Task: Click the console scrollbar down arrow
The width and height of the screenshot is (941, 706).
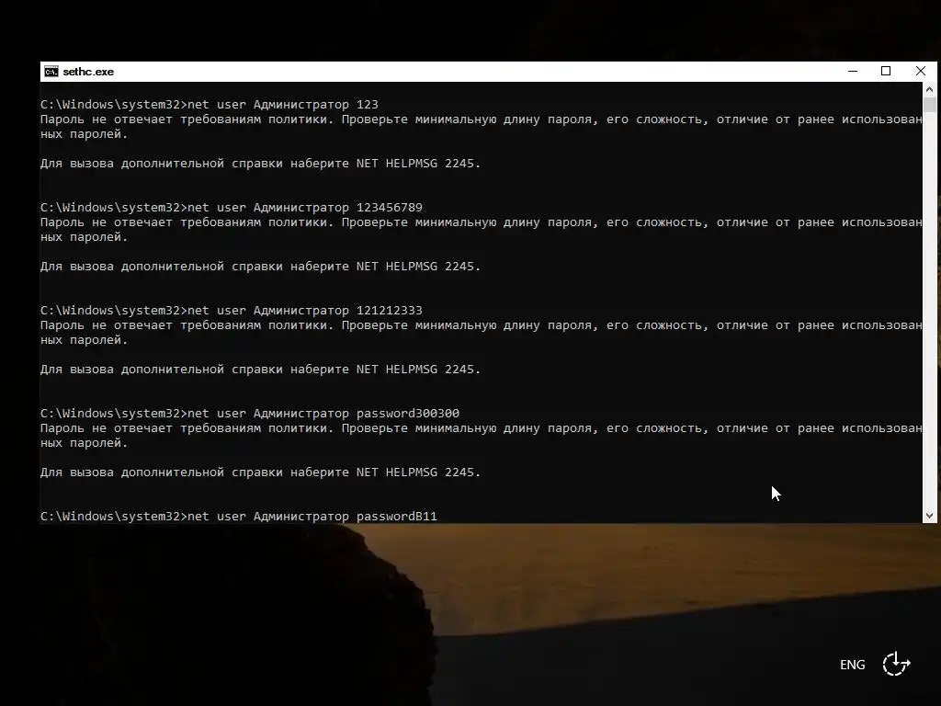Action: pyautogui.click(x=930, y=516)
